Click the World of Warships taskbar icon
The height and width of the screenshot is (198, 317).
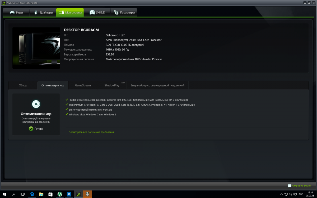coord(87,194)
